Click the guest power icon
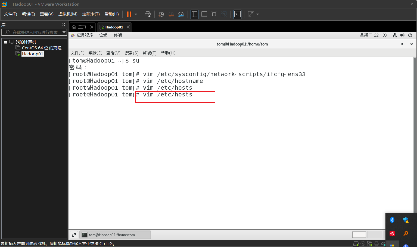 [x=410, y=35]
